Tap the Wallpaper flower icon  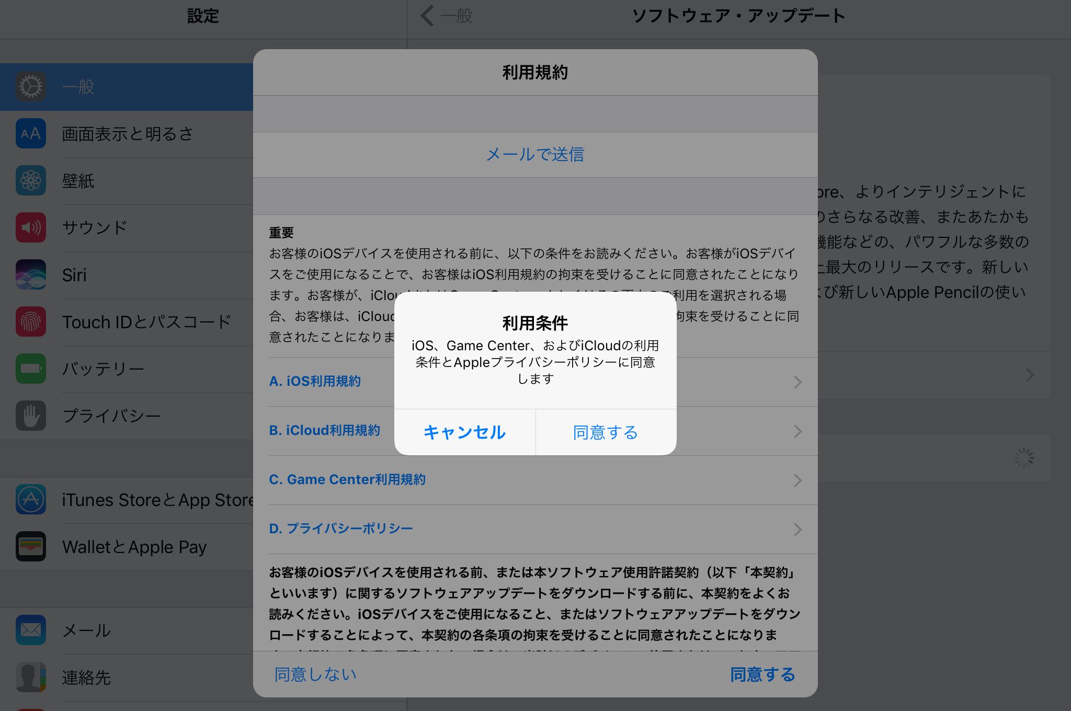tap(31, 181)
